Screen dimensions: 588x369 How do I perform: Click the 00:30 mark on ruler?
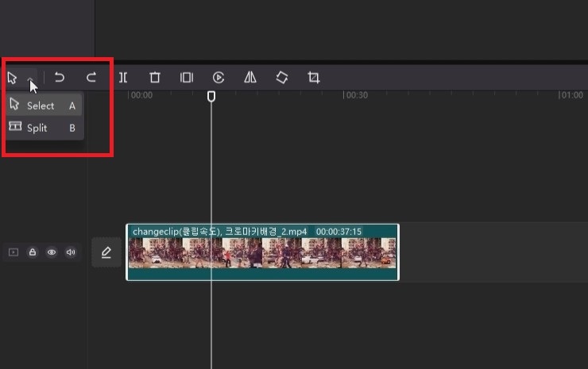pos(357,95)
